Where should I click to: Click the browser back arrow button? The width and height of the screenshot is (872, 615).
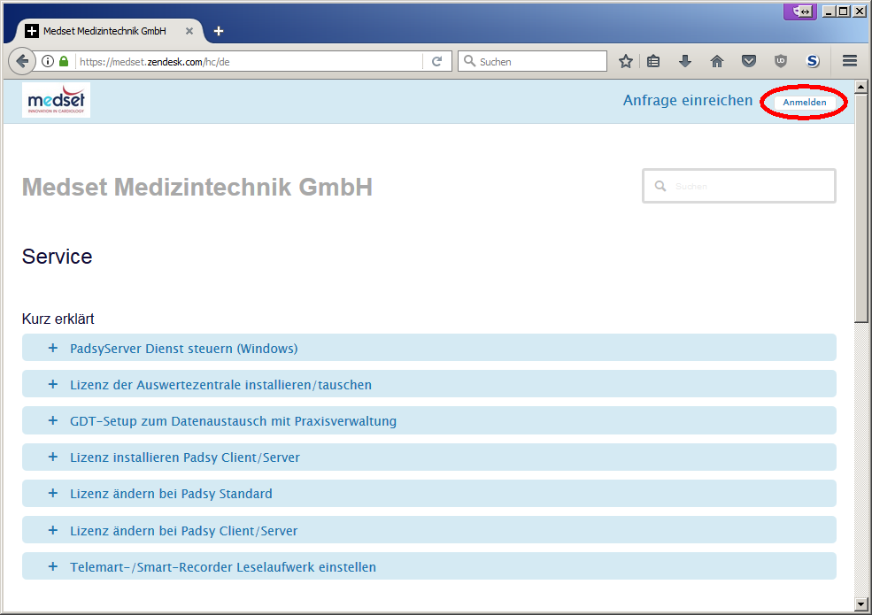tap(21, 61)
